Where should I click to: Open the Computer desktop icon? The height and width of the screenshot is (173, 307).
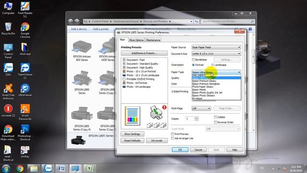pyautogui.click(x=8, y=8)
